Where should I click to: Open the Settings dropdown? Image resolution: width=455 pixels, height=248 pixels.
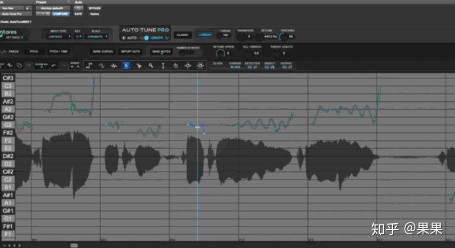pos(16,38)
